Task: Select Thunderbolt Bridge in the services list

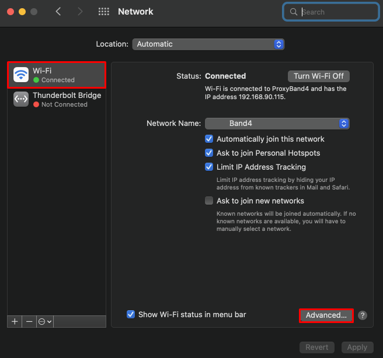Action: click(x=57, y=99)
